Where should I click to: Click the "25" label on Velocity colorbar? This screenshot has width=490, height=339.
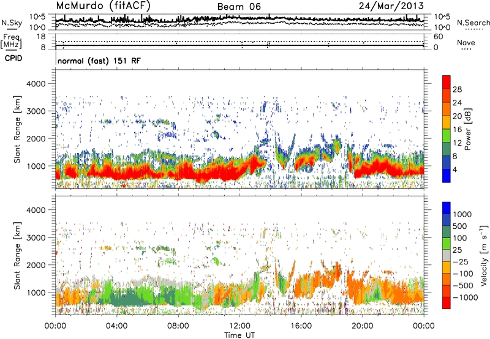point(457,250)
